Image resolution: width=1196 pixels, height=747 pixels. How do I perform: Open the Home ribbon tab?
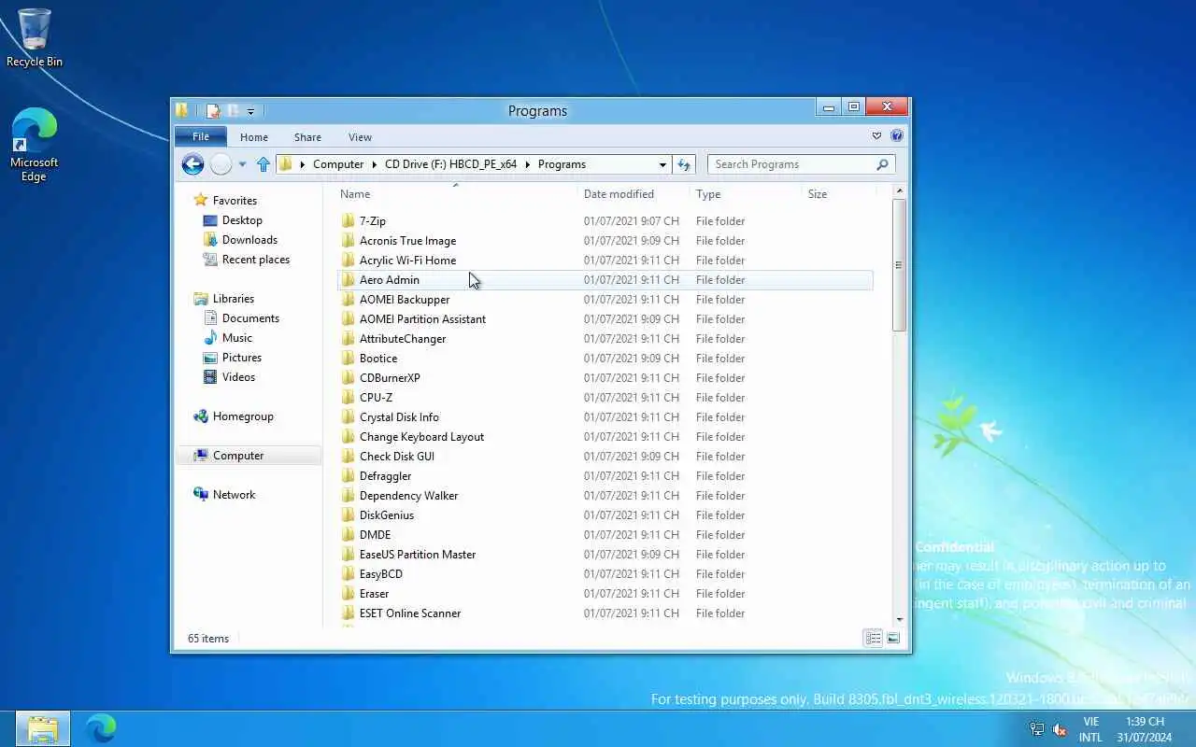coord(254,137)
